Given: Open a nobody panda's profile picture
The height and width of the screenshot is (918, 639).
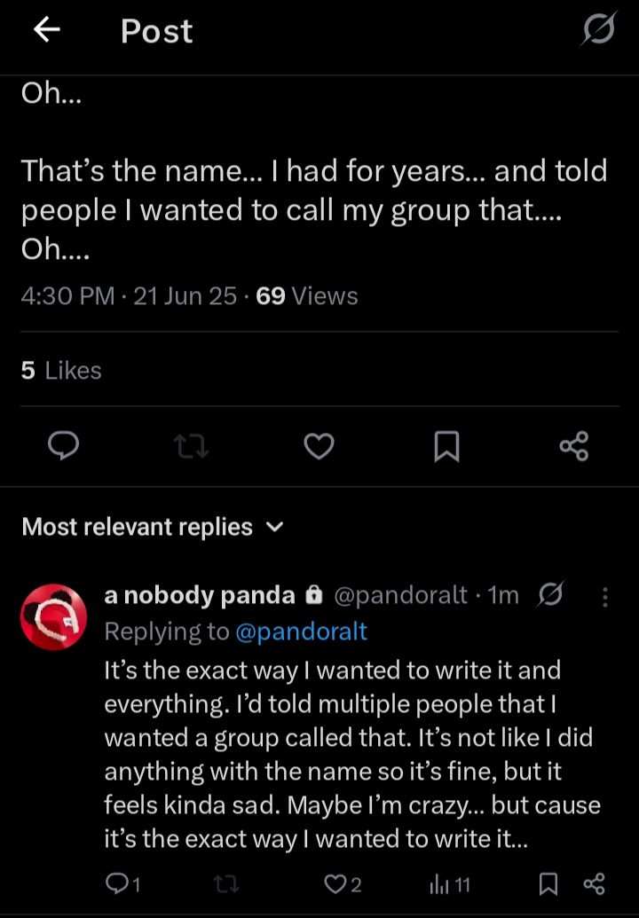Looking at the screenshot, I should click(53, 617).
